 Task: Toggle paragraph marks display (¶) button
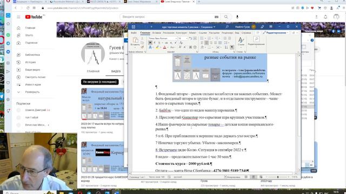232,47
